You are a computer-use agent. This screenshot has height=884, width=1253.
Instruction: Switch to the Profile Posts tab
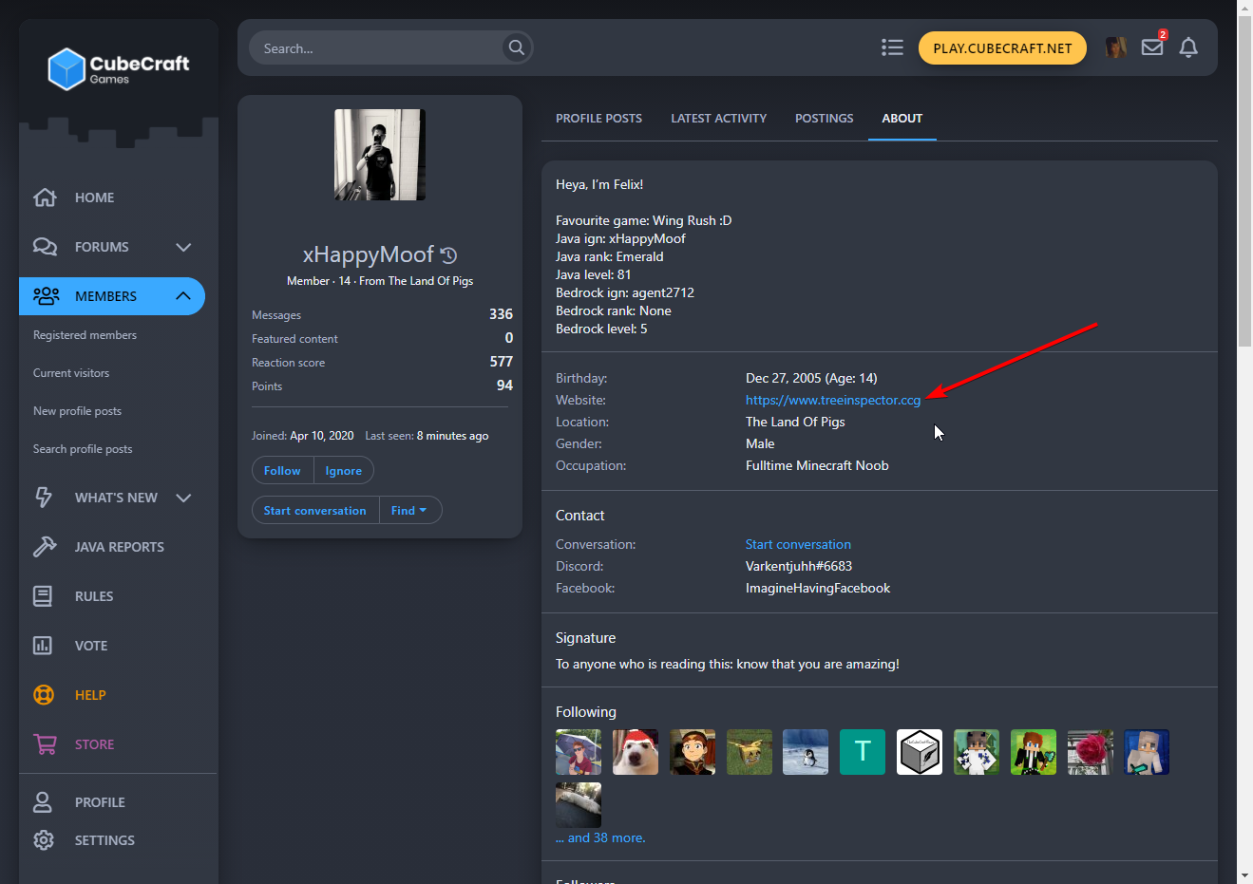point(598,119)
